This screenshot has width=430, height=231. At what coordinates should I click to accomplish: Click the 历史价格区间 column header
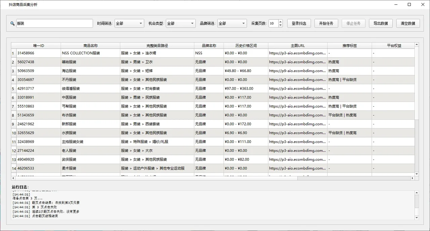tap(246, 46)
